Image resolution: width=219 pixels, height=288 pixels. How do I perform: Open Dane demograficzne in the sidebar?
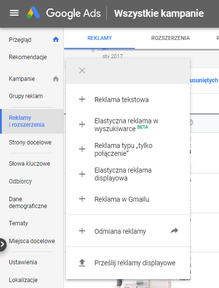click(28, 202)
